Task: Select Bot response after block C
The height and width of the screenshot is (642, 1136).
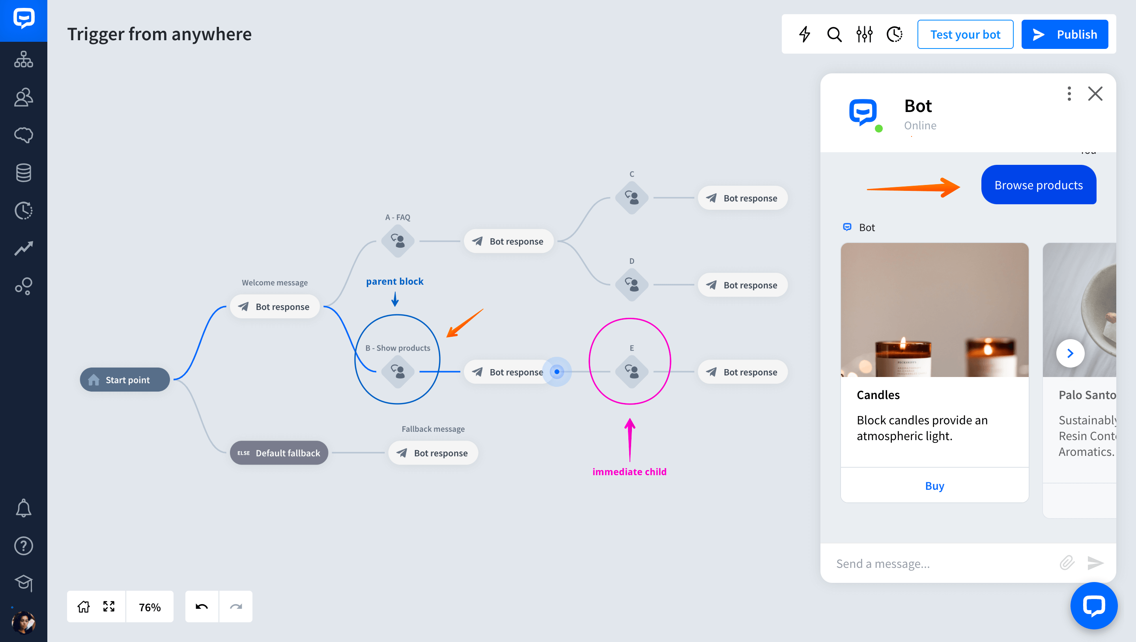Action: coord(743,198)
